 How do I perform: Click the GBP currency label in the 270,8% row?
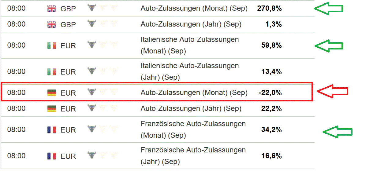pos(68,9)
